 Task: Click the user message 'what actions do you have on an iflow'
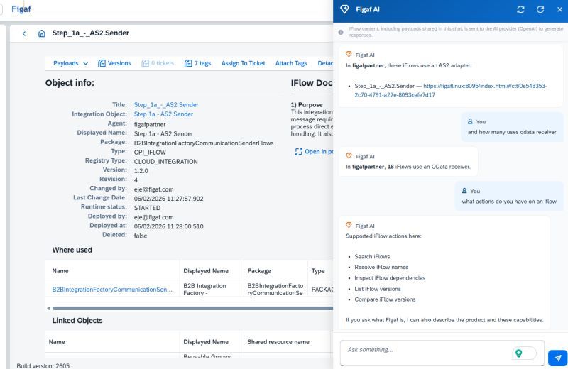[509, 202]
